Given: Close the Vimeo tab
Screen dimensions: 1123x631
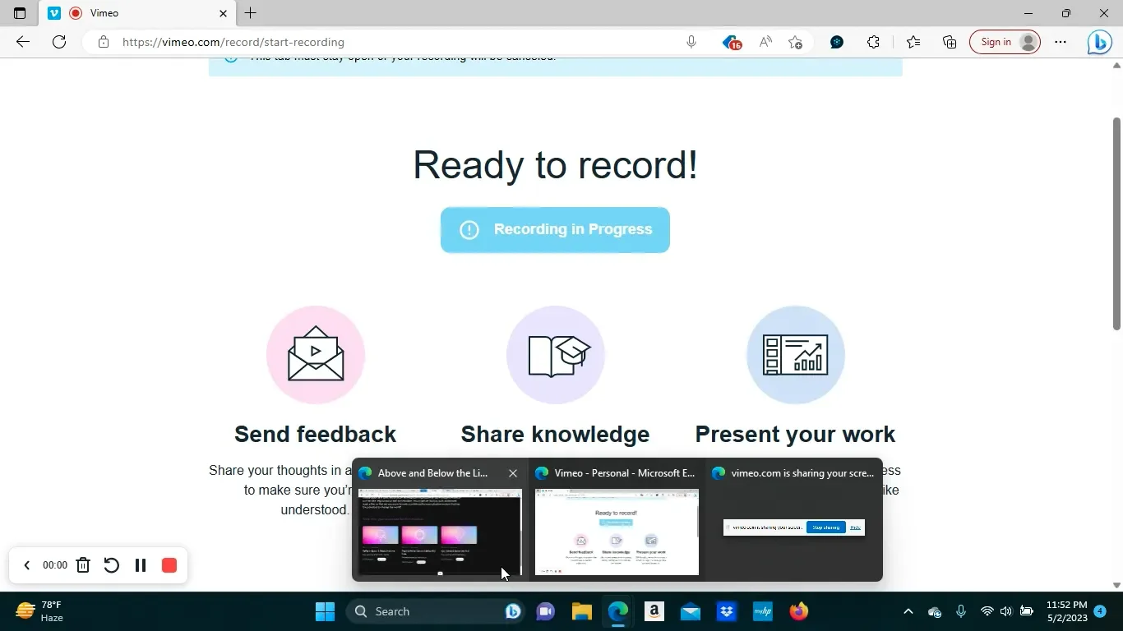Looking at the screenshot, I should 223,13.
